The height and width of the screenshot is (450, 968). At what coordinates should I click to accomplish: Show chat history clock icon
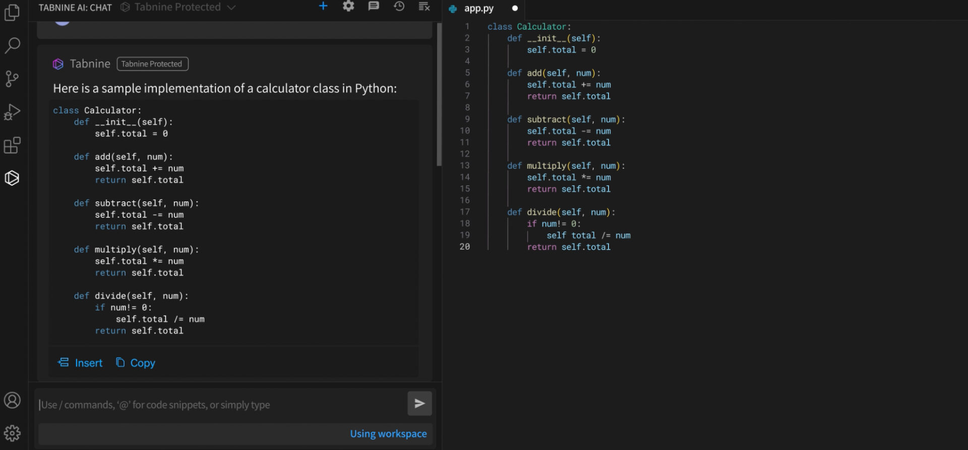(399, 7)
